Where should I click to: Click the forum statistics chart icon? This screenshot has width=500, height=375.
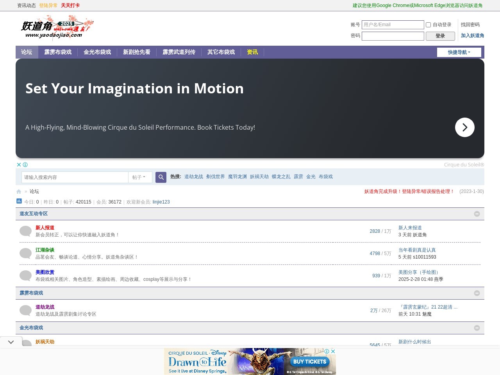pyautogui.click(x=19, y=201)
